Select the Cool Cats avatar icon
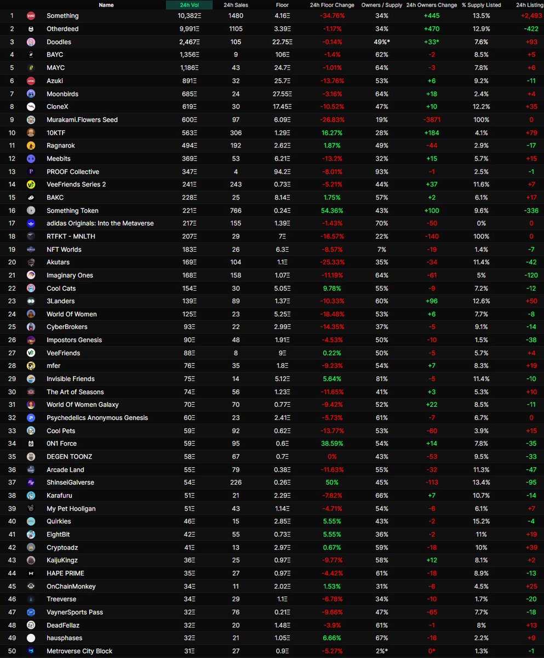Image resolution: width=544 pixels, height=658 pixels. (31, 288)
